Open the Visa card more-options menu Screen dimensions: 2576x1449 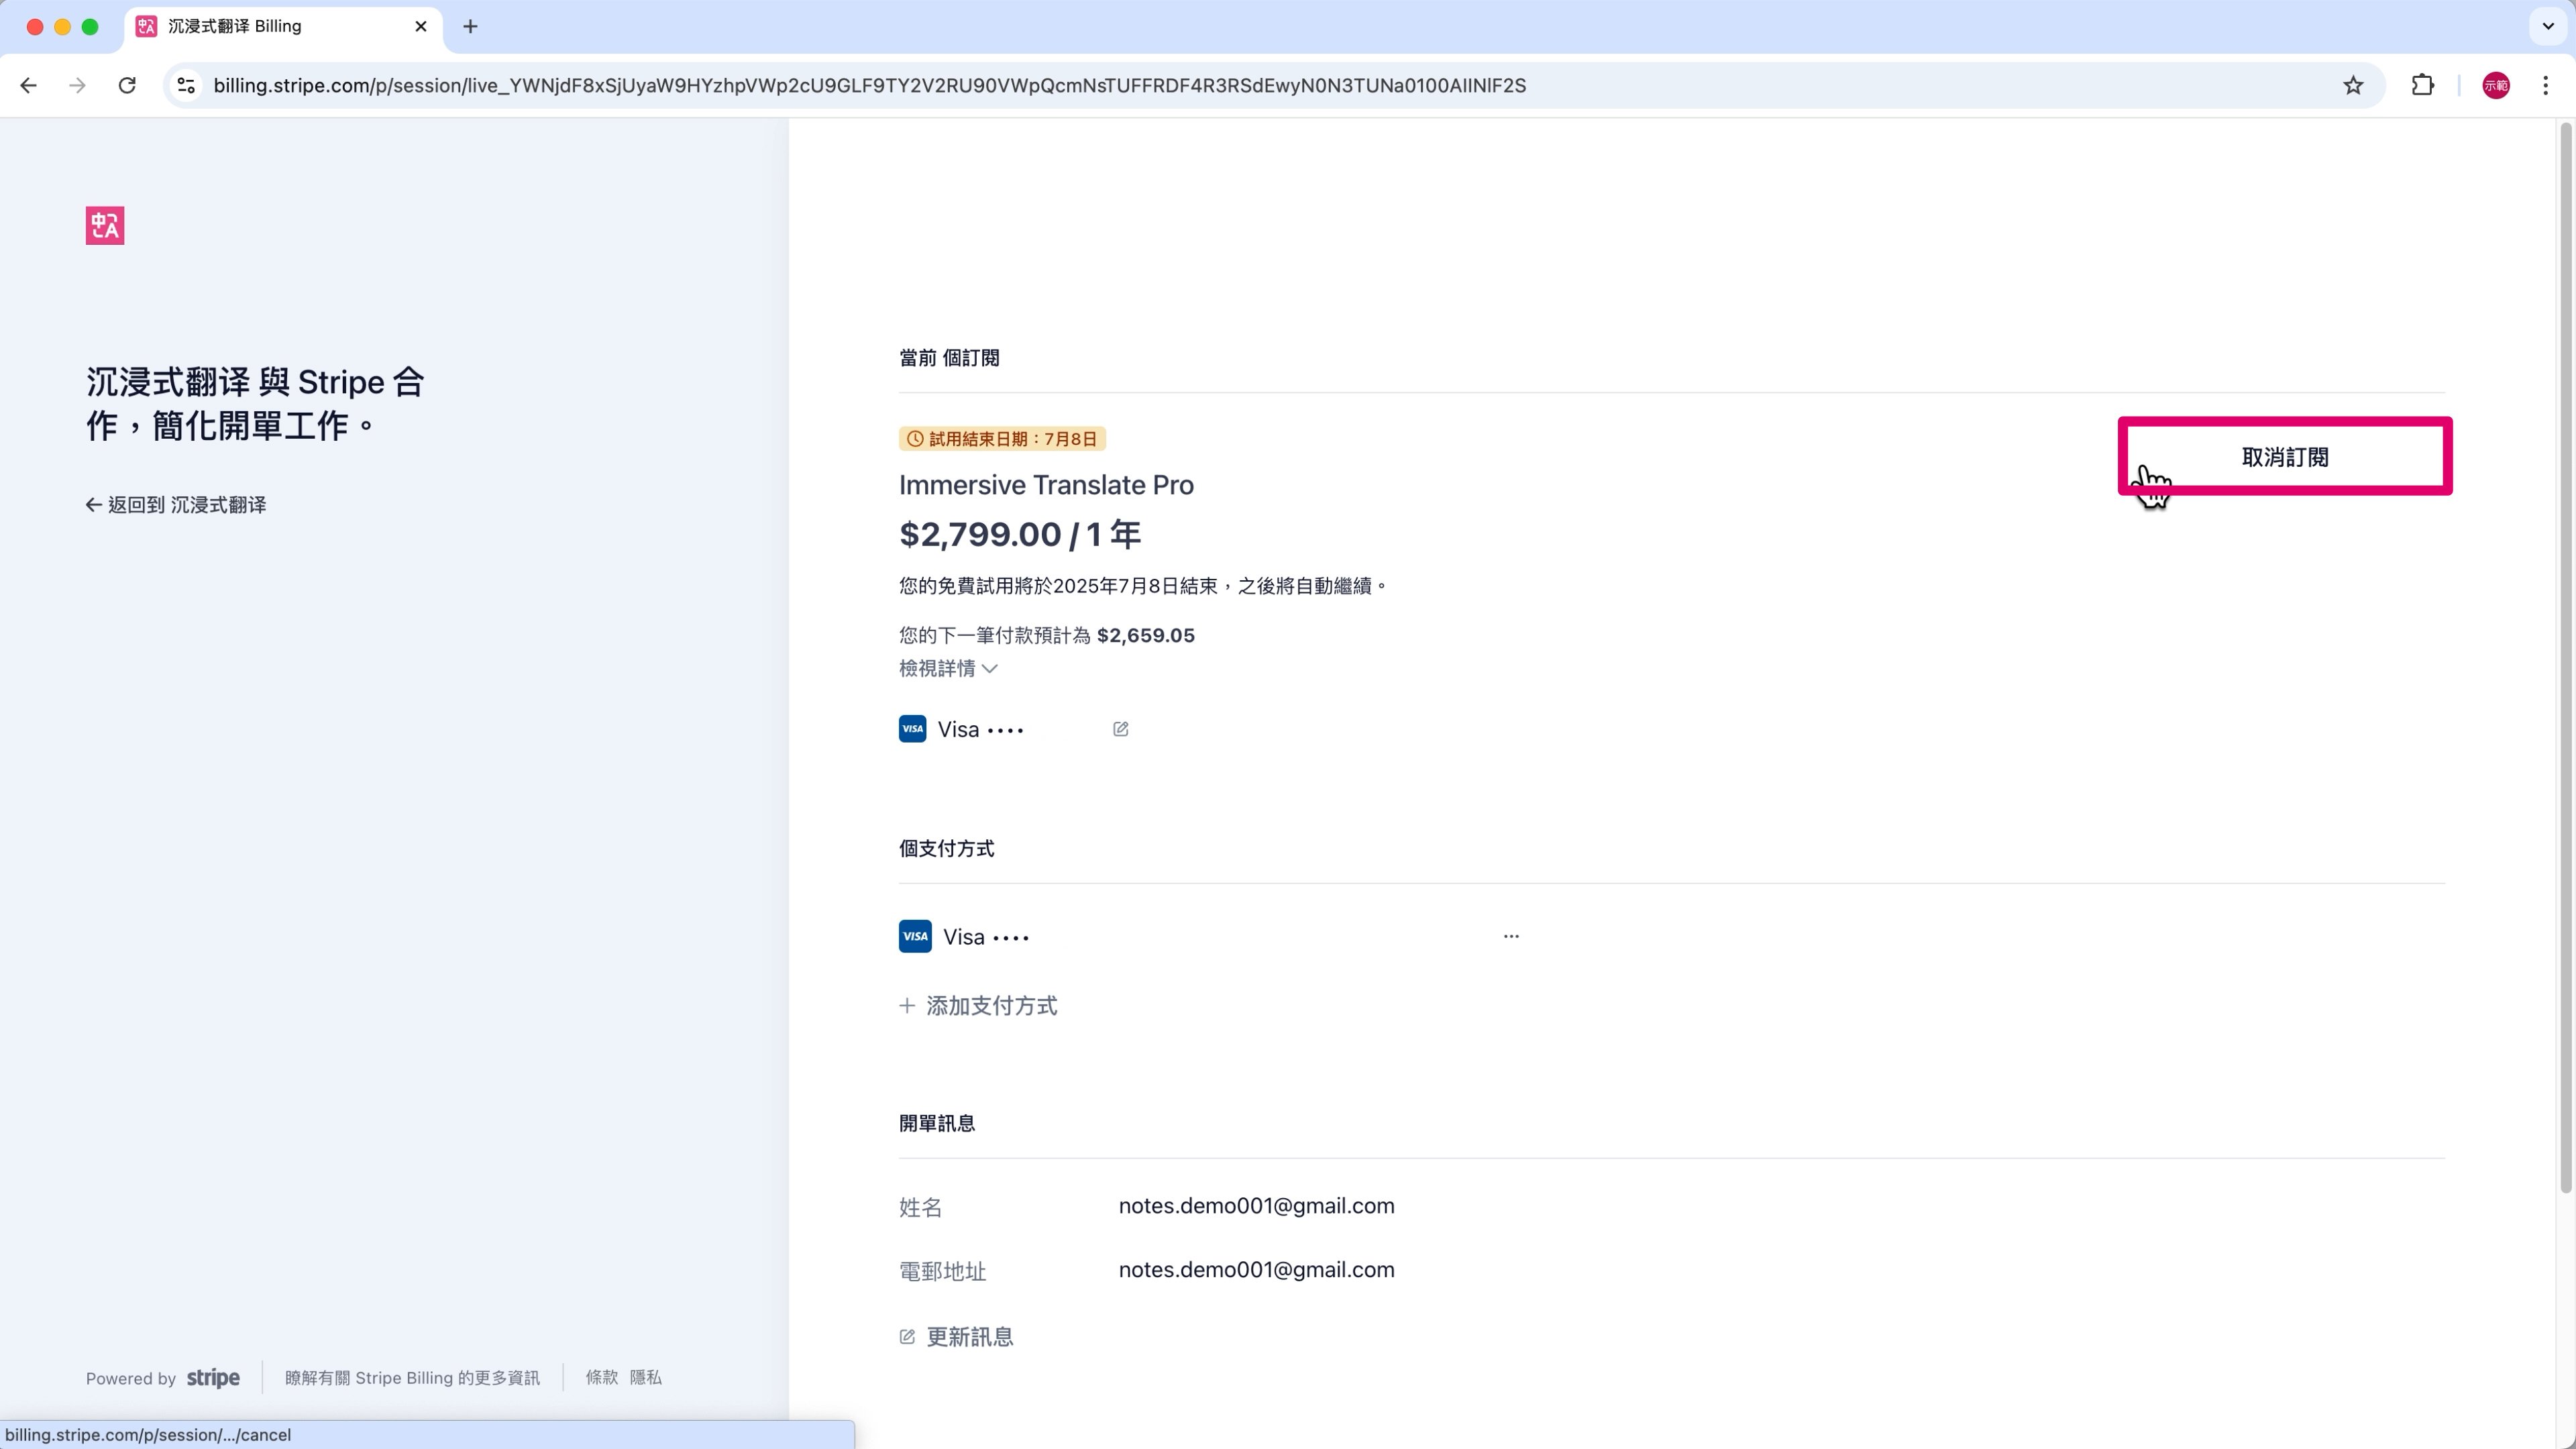point(1511,937)
